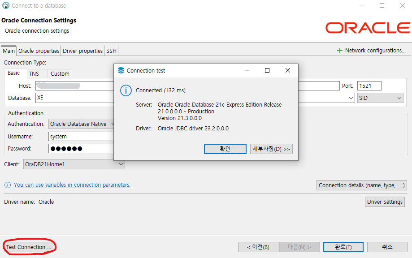Image resolution: width=412 pixels, height=258 pixels.
Task: Click the Port field showing 1521
Action: 369,86
